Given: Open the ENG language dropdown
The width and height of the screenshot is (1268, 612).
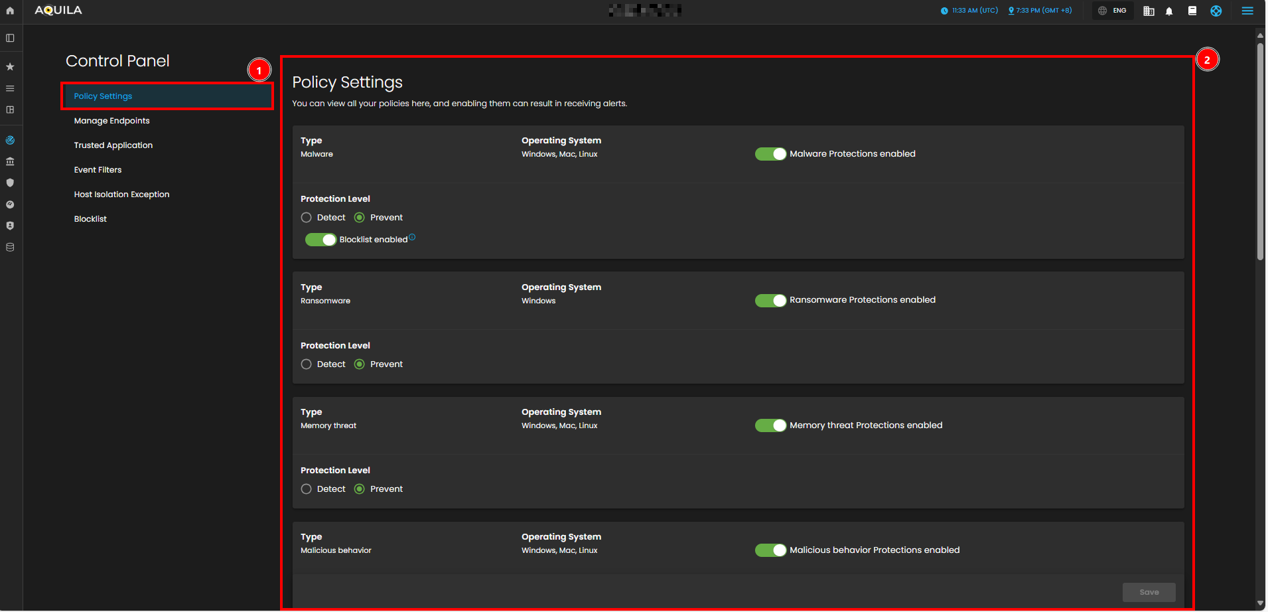Looking at the screenshot, I should coord(1113,11).
